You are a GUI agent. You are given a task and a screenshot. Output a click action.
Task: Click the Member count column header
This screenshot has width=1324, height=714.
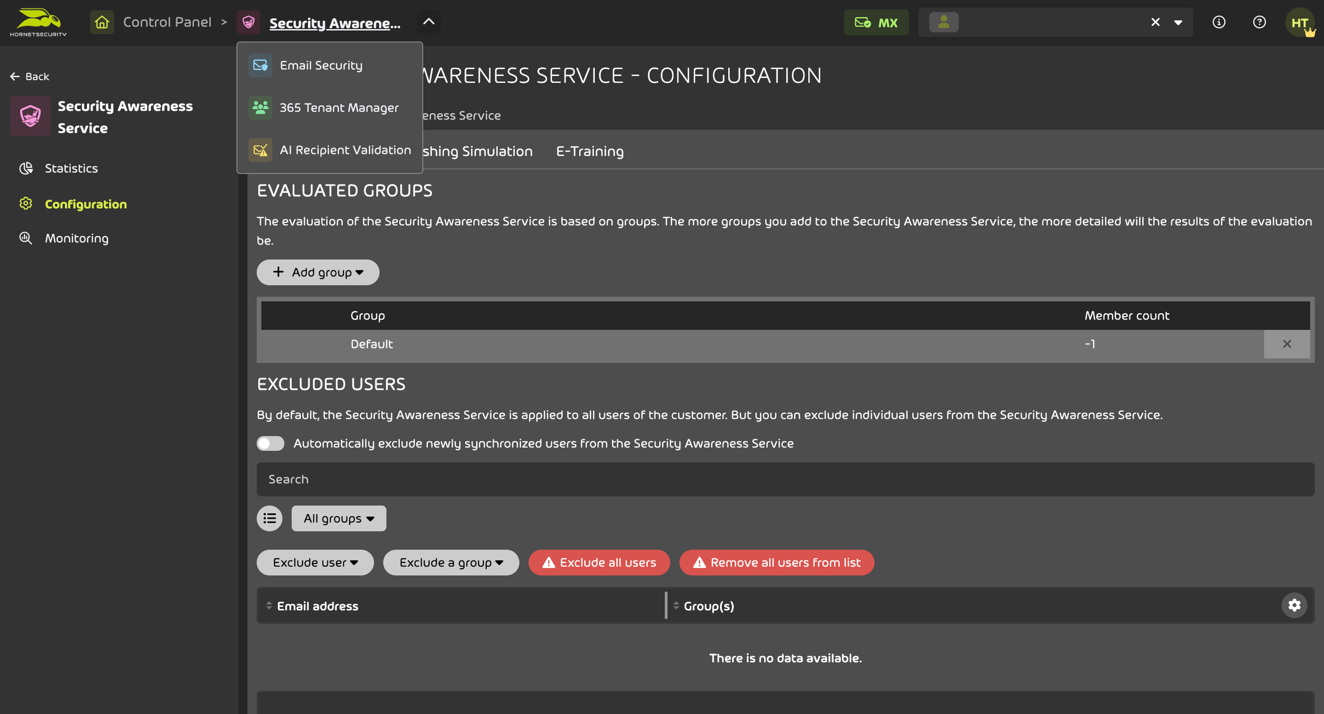pyautogui.click(x=1126, y=315)
